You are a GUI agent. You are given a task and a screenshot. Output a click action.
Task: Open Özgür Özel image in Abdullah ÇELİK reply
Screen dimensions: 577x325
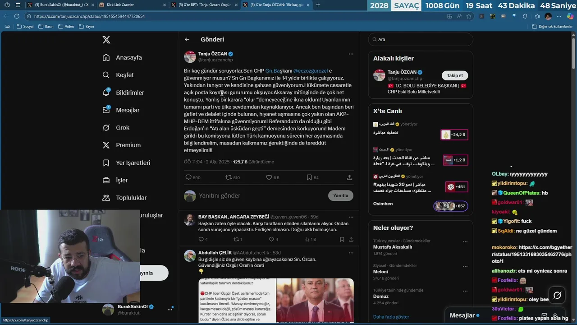coord(315,301)
